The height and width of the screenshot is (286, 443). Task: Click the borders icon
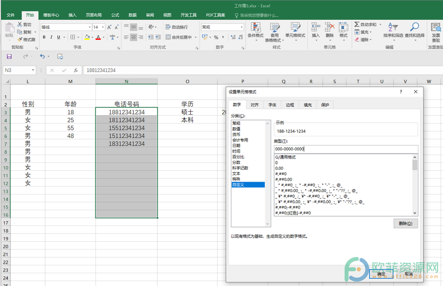[73, 37]
